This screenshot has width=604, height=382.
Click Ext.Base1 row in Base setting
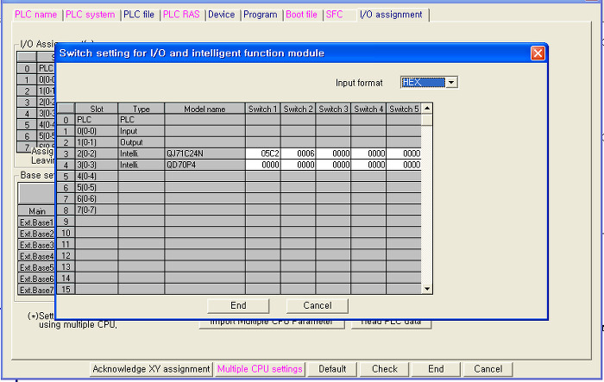click(36, 222)
